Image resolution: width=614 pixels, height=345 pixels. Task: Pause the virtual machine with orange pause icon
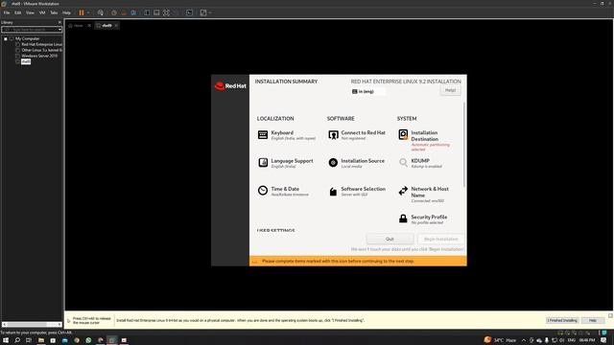tap(82, 12)
